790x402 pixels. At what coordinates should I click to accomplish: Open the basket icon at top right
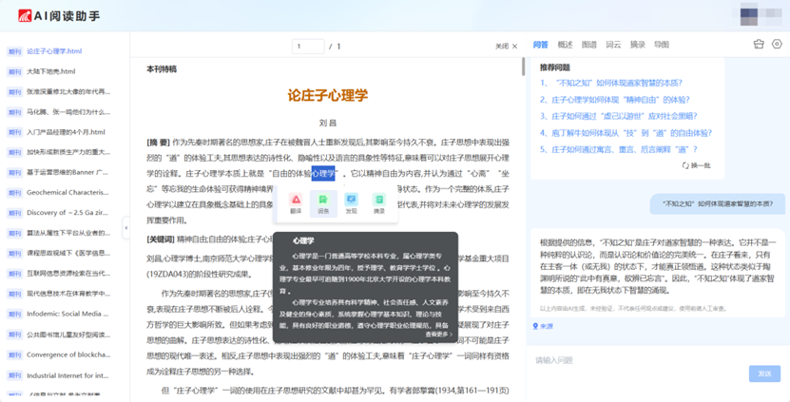tap(759, 45)
